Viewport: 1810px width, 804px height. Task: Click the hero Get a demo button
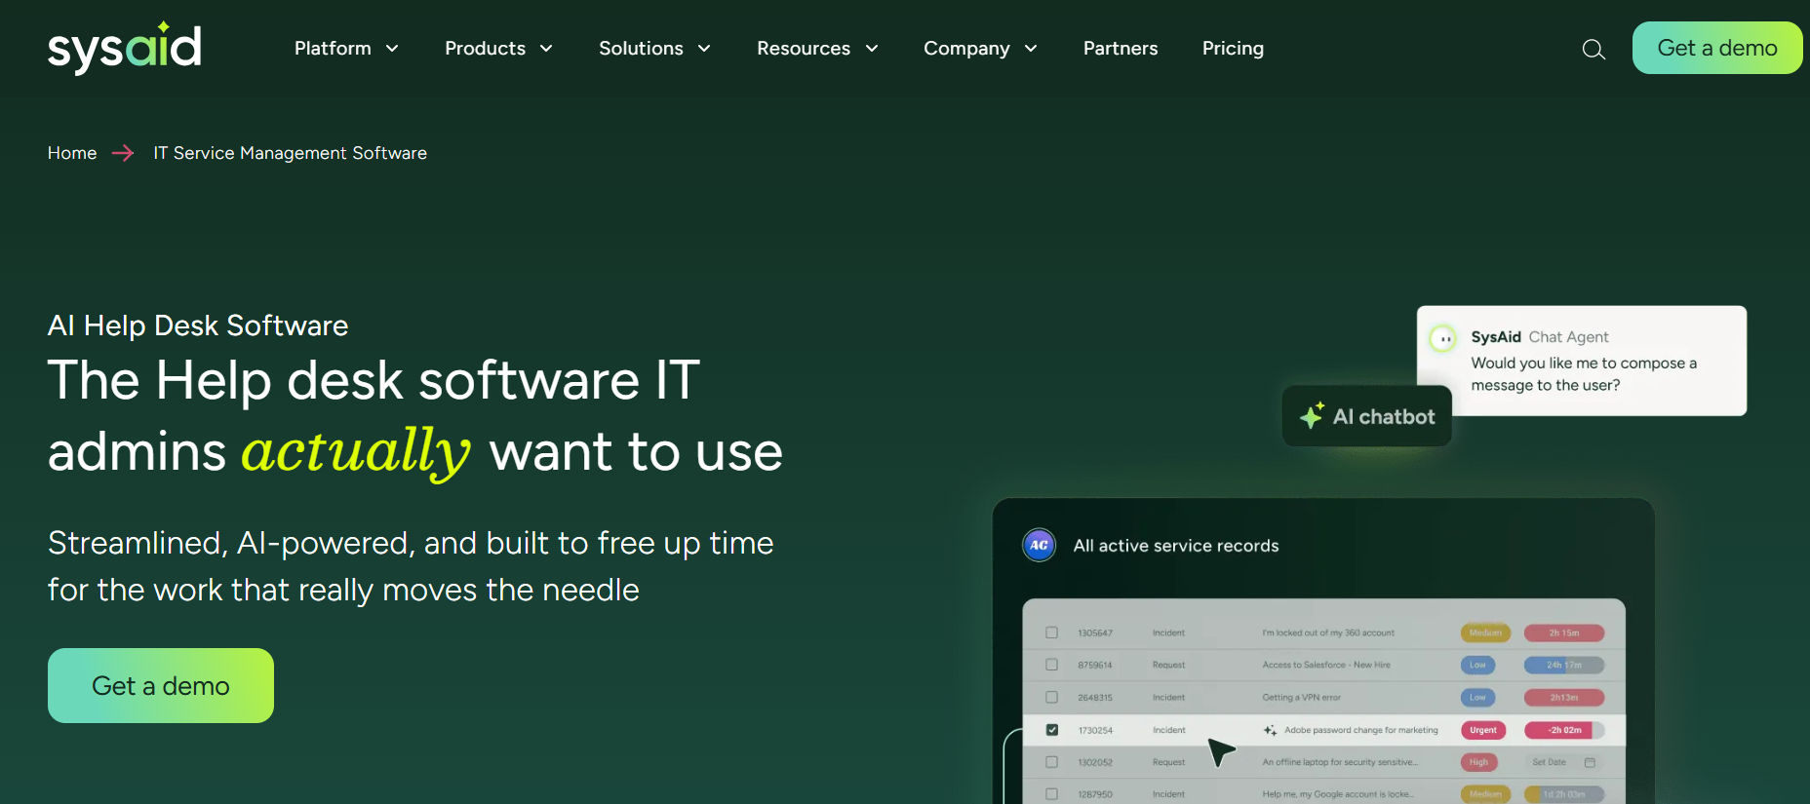(x=161, y=685)
